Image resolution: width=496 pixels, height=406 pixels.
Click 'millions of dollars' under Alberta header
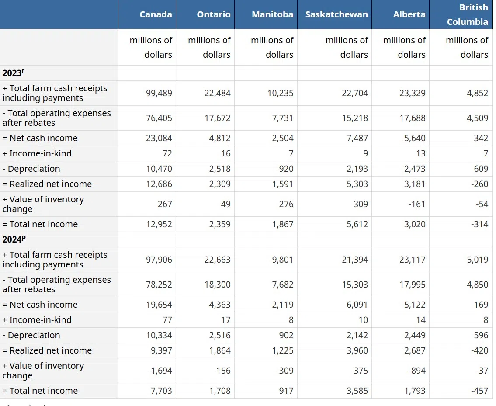point(404,47)
